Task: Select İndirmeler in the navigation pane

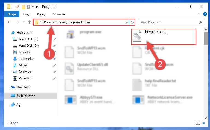Action: pyautogui.click(x=26, y=59)
